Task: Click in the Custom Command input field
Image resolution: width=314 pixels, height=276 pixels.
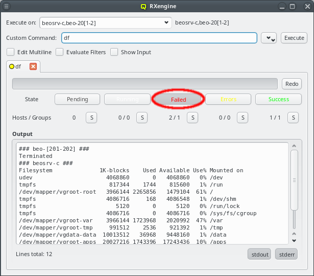Action: coord(158,38)
